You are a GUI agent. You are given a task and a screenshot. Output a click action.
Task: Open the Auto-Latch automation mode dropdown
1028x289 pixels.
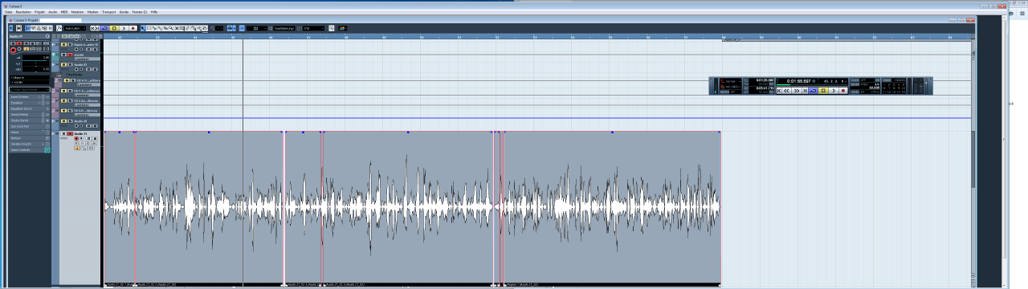pos(75,28)
